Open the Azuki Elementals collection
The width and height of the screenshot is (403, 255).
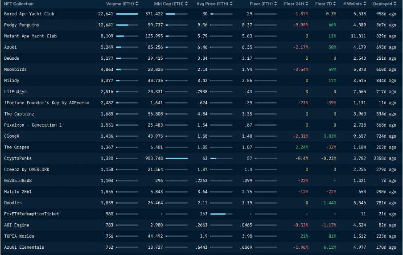point(24,247)
